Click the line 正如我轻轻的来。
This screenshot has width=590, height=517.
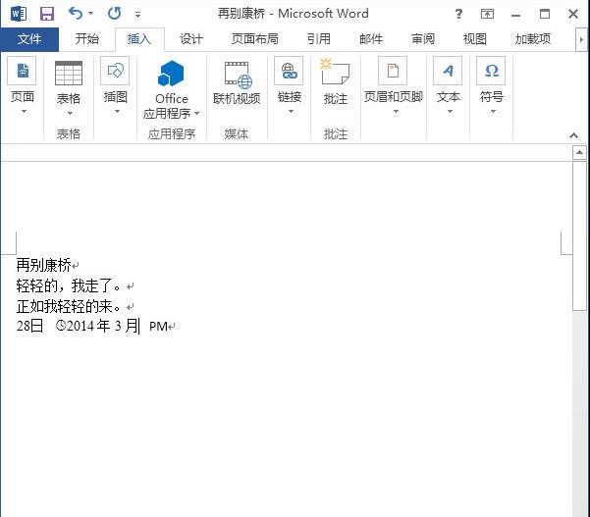point(69,306)
